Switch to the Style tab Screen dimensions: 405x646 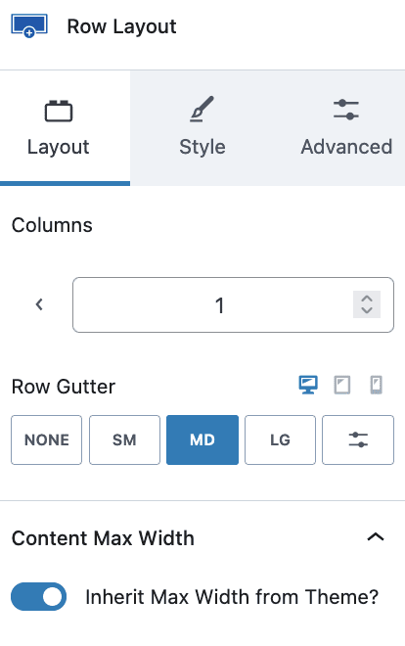click(x=202, y=128)
